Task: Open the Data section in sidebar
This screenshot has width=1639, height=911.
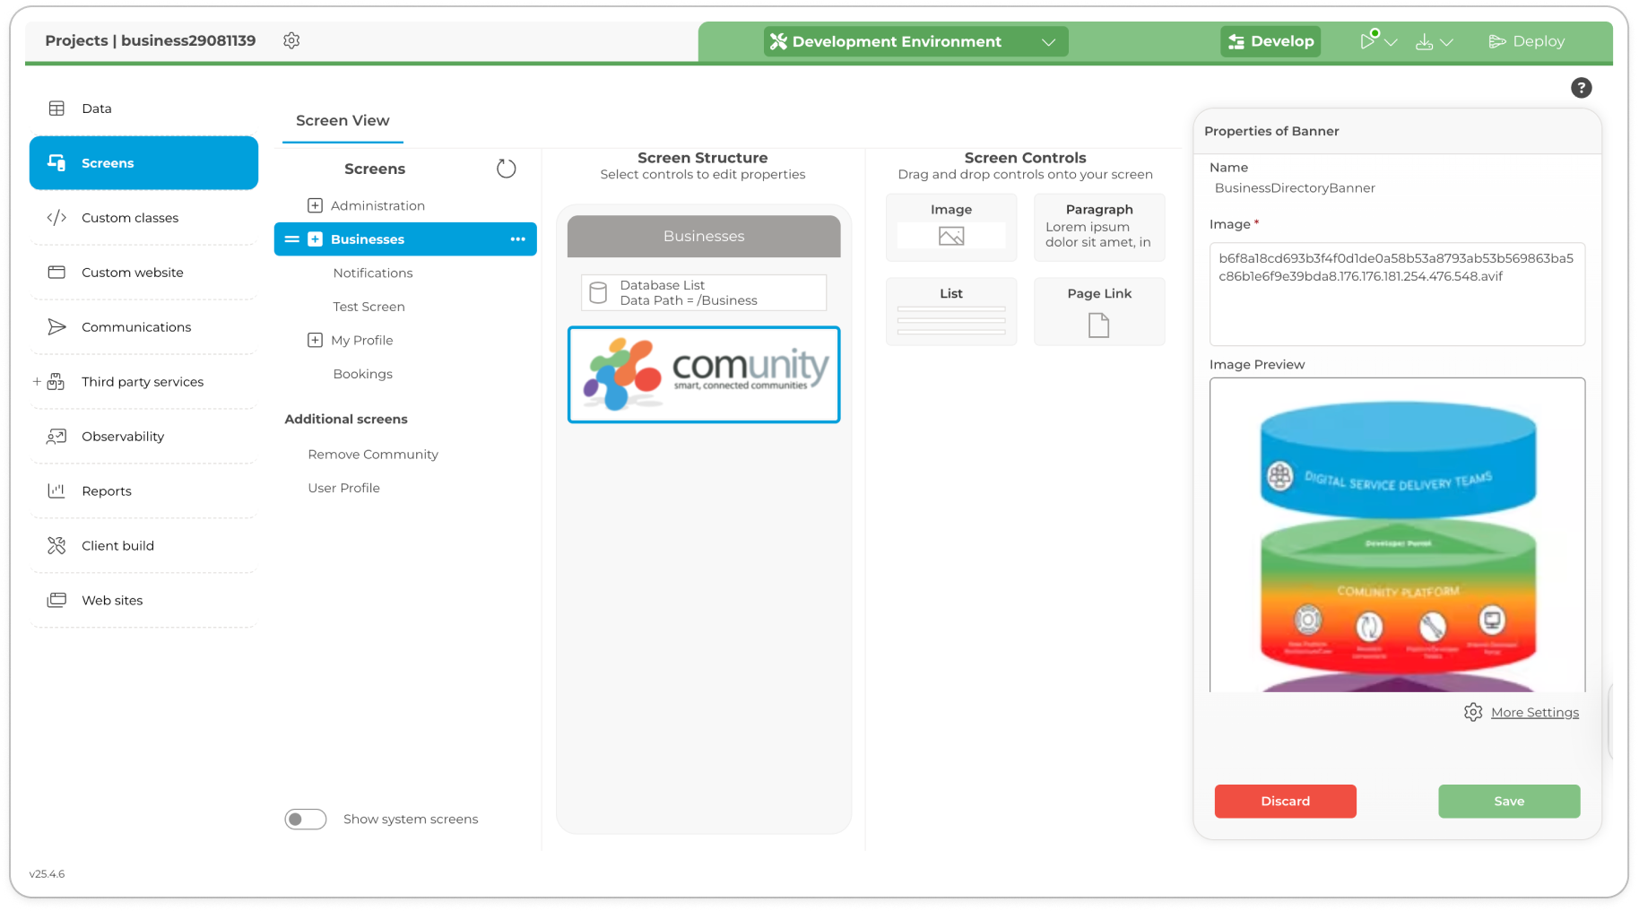Action: pos(96,108)
